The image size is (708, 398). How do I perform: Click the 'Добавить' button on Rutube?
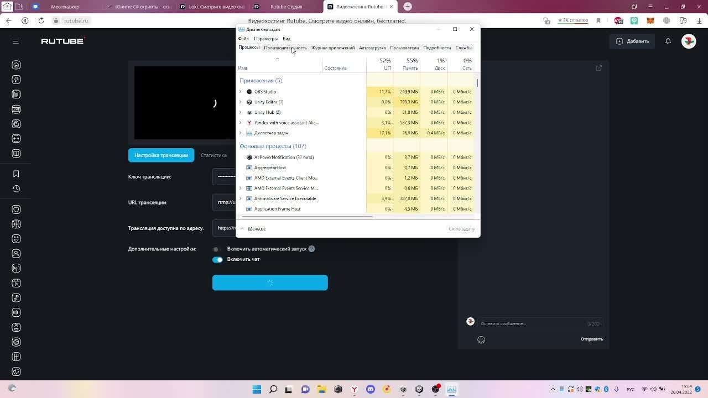point(633,41)
